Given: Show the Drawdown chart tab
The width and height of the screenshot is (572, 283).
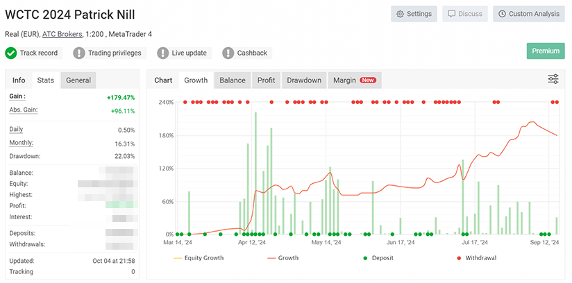Looking at the screenshot, I should 304,80.
